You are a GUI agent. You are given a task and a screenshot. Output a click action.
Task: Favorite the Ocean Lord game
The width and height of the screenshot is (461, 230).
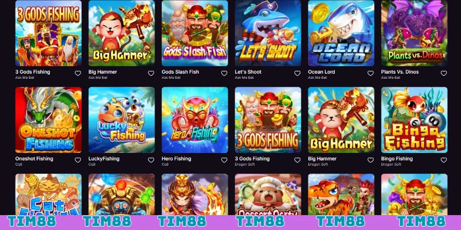coord(371,74)
